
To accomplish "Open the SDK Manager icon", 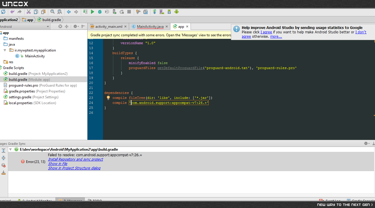I will click(x=169, y=12).
